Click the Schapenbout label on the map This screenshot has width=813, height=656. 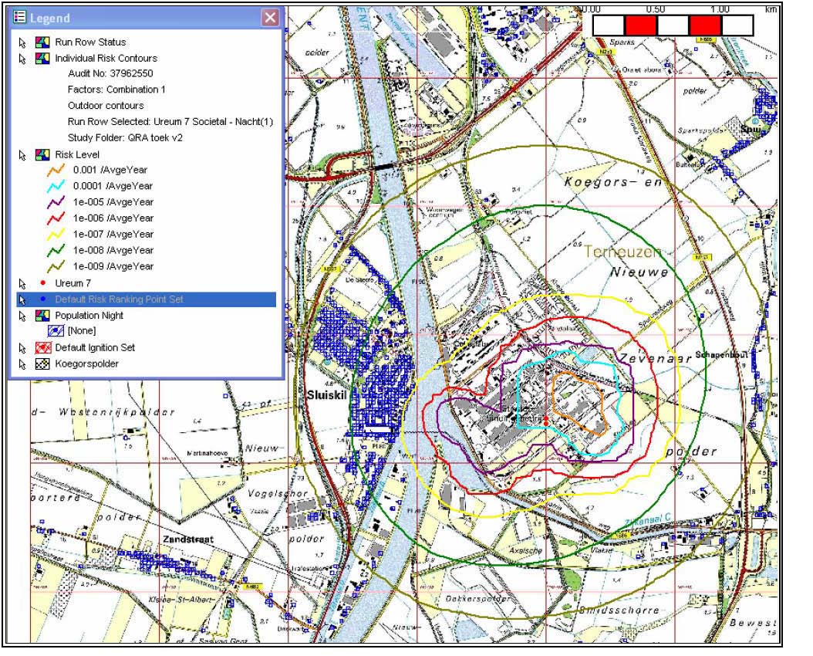(x=721, y=355)
